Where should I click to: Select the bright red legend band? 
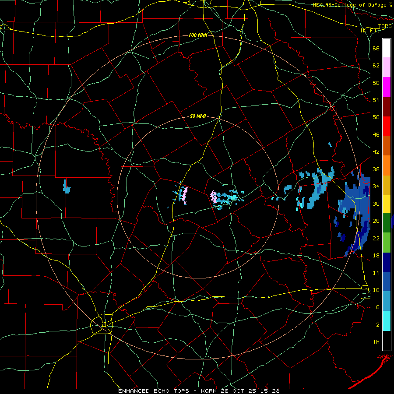coord(387,126)
